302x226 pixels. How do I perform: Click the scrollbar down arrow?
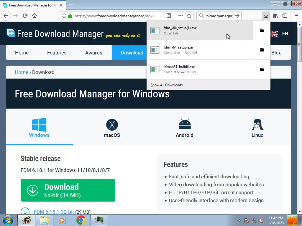point(300,212)
